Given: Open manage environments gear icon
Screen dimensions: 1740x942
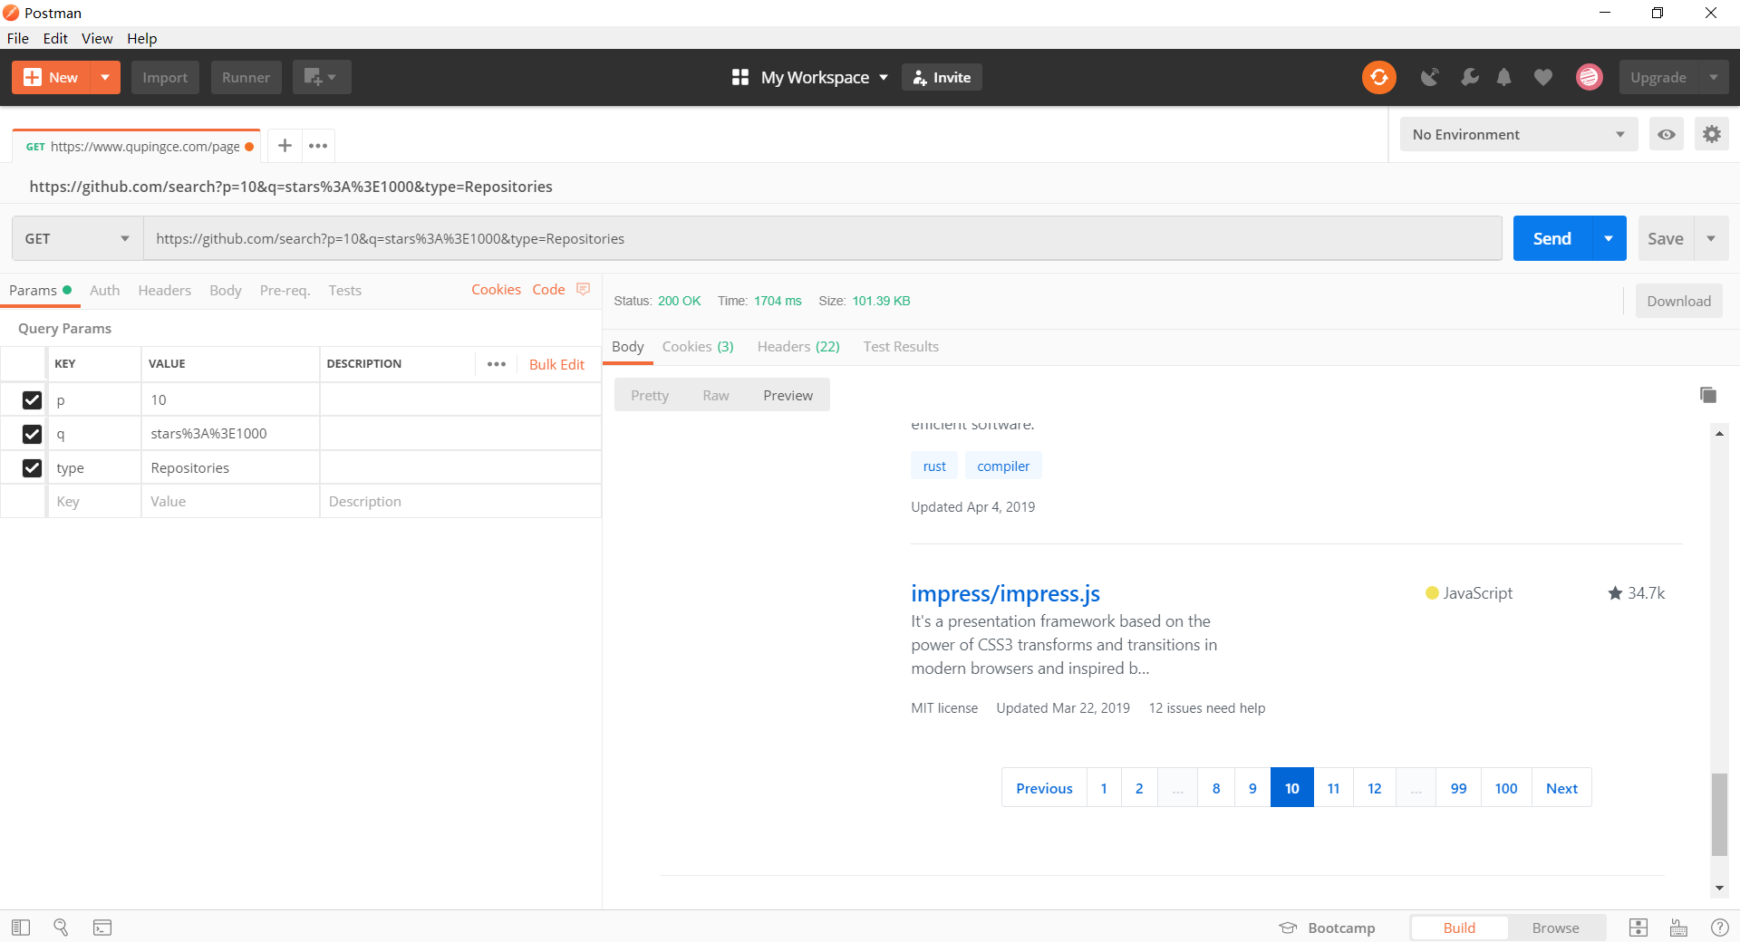Looking at the screenshot, I should (x=1711, y=134).
